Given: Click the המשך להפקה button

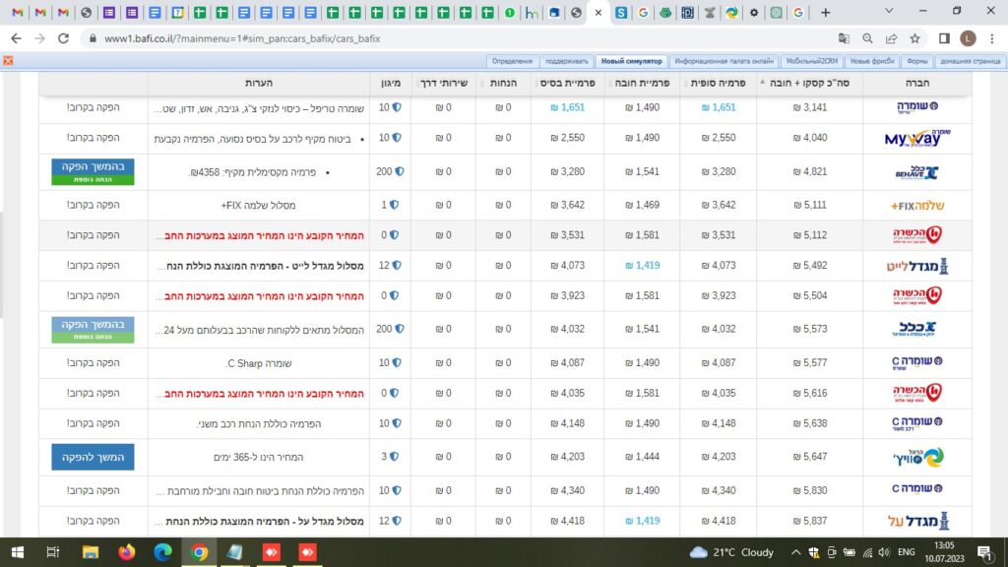Looking at the screenshot, I should (93, 457).
